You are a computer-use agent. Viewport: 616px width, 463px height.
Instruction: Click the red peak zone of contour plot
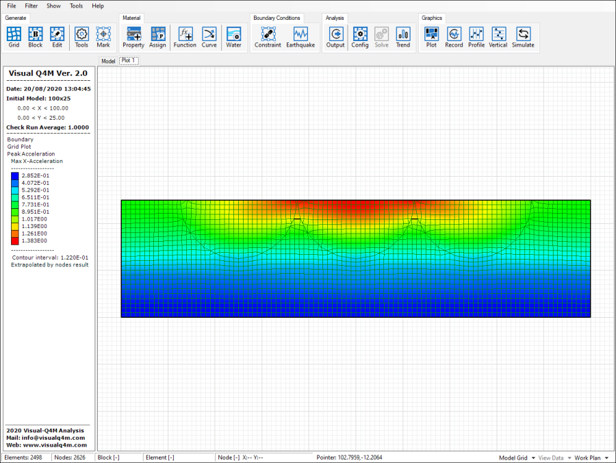pyautogui.click(x=356, y=207)
